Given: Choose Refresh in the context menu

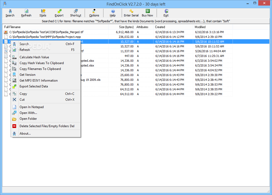Looking at the screenshot, I should coord(46,50).
